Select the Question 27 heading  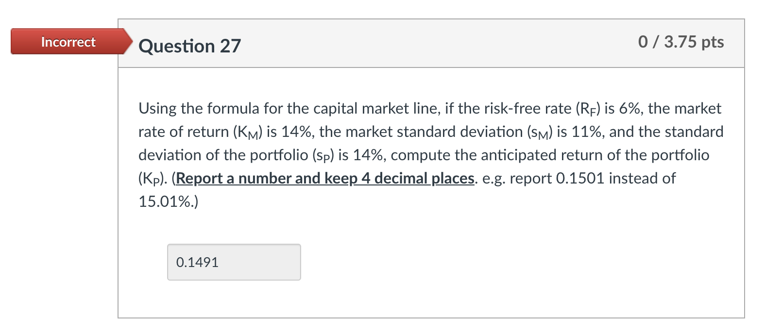tap(189, 46)
